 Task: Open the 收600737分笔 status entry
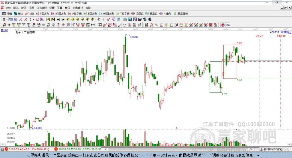pyautogui.click(x=271, y=149)
